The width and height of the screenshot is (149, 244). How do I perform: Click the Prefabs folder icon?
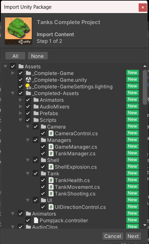(x=36, y=113)
